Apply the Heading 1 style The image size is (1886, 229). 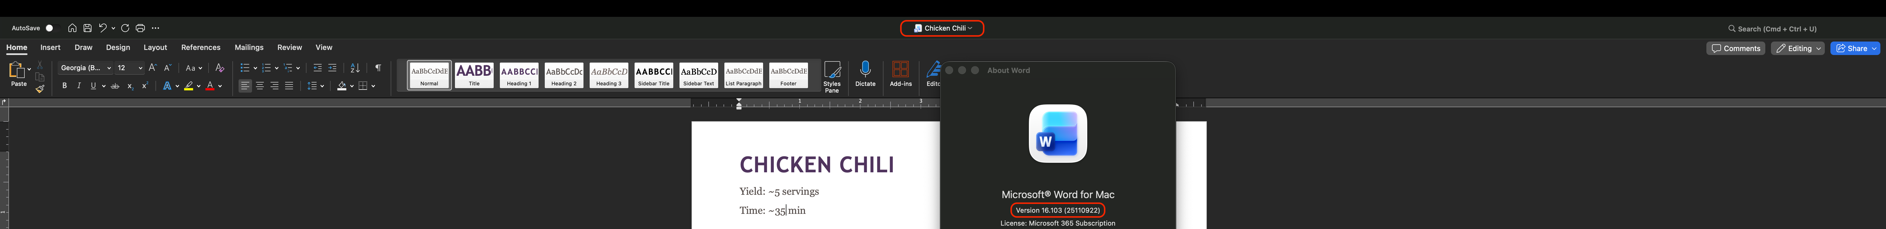[x=519, y=75]
